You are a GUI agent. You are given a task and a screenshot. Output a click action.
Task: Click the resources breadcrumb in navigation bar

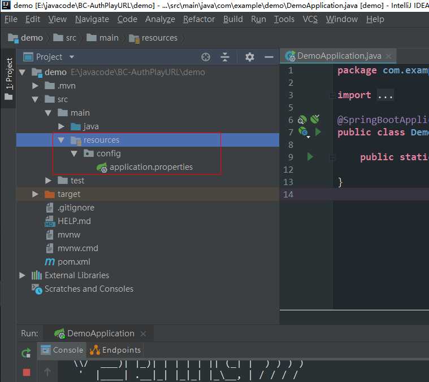coord(159,38)
